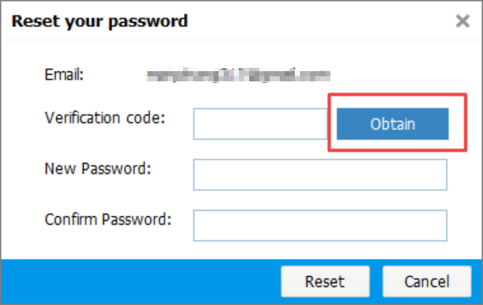This screenshot has height=305, width=483.
Task: Click the Reset your password title
Action: click(x=99, y=21)
